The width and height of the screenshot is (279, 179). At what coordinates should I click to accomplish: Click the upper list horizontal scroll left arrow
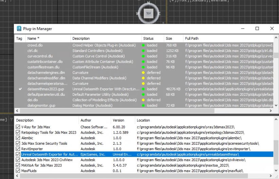coord(17,111)
